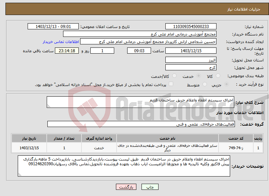The height and width of the screenshot is (196, 269).
Task: Click the اطلاعات خدمات مورد نیاز heading
Action: coord(240,113)
